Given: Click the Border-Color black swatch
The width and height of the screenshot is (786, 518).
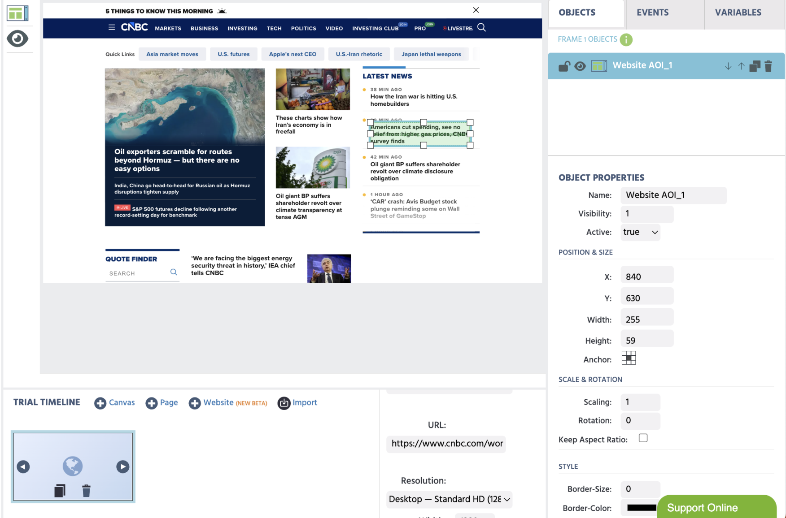Looking at the screenshot, I should pyautogui.click(x=641, y=508).
